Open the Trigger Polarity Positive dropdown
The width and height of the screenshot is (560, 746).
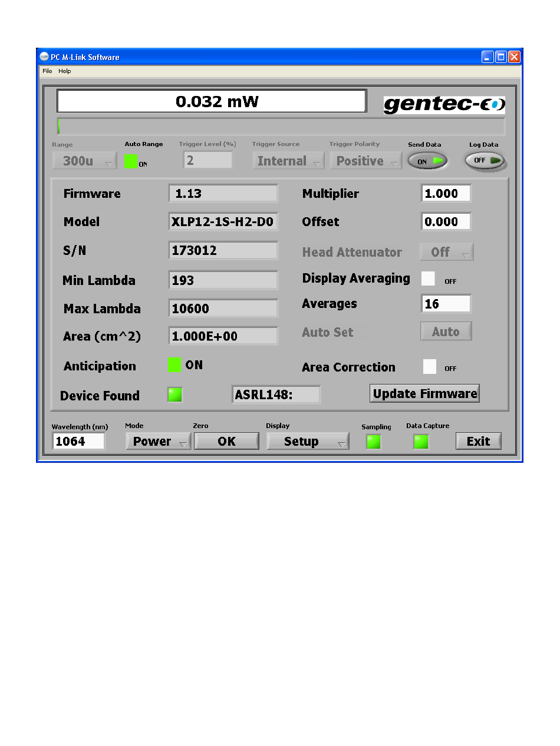click(366, 161)
